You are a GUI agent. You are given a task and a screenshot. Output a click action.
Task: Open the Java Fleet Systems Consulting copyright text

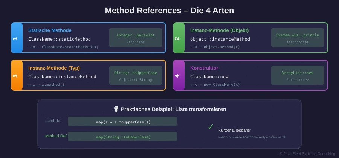coord(307,154)
